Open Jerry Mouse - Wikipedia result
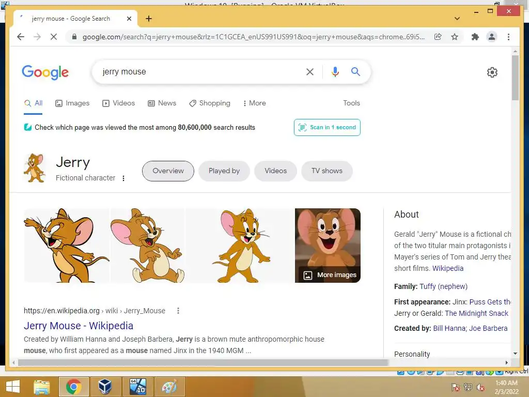This screenshot has width=529, height=397. point(79,326)
